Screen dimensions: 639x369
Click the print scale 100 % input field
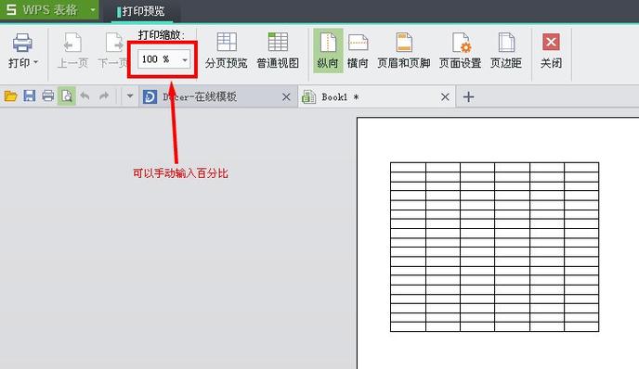pos(158,59)
